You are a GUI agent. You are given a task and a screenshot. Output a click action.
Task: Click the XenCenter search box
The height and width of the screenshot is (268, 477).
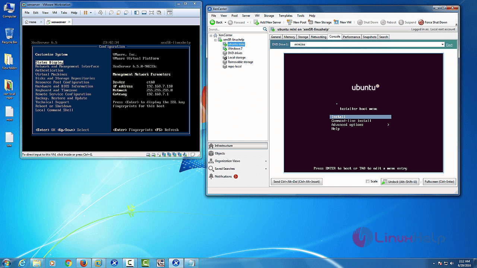point(235,29)
